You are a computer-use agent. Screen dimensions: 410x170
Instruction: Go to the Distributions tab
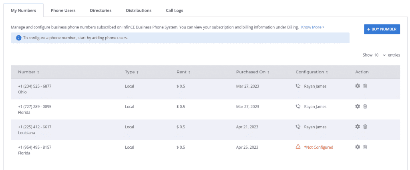click(x=139, y=10)
